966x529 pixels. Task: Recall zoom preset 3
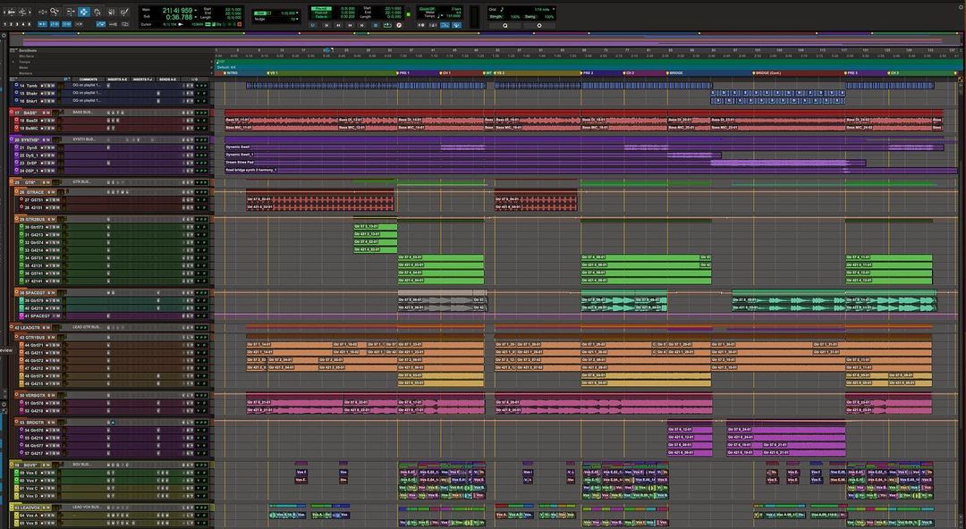17,24
